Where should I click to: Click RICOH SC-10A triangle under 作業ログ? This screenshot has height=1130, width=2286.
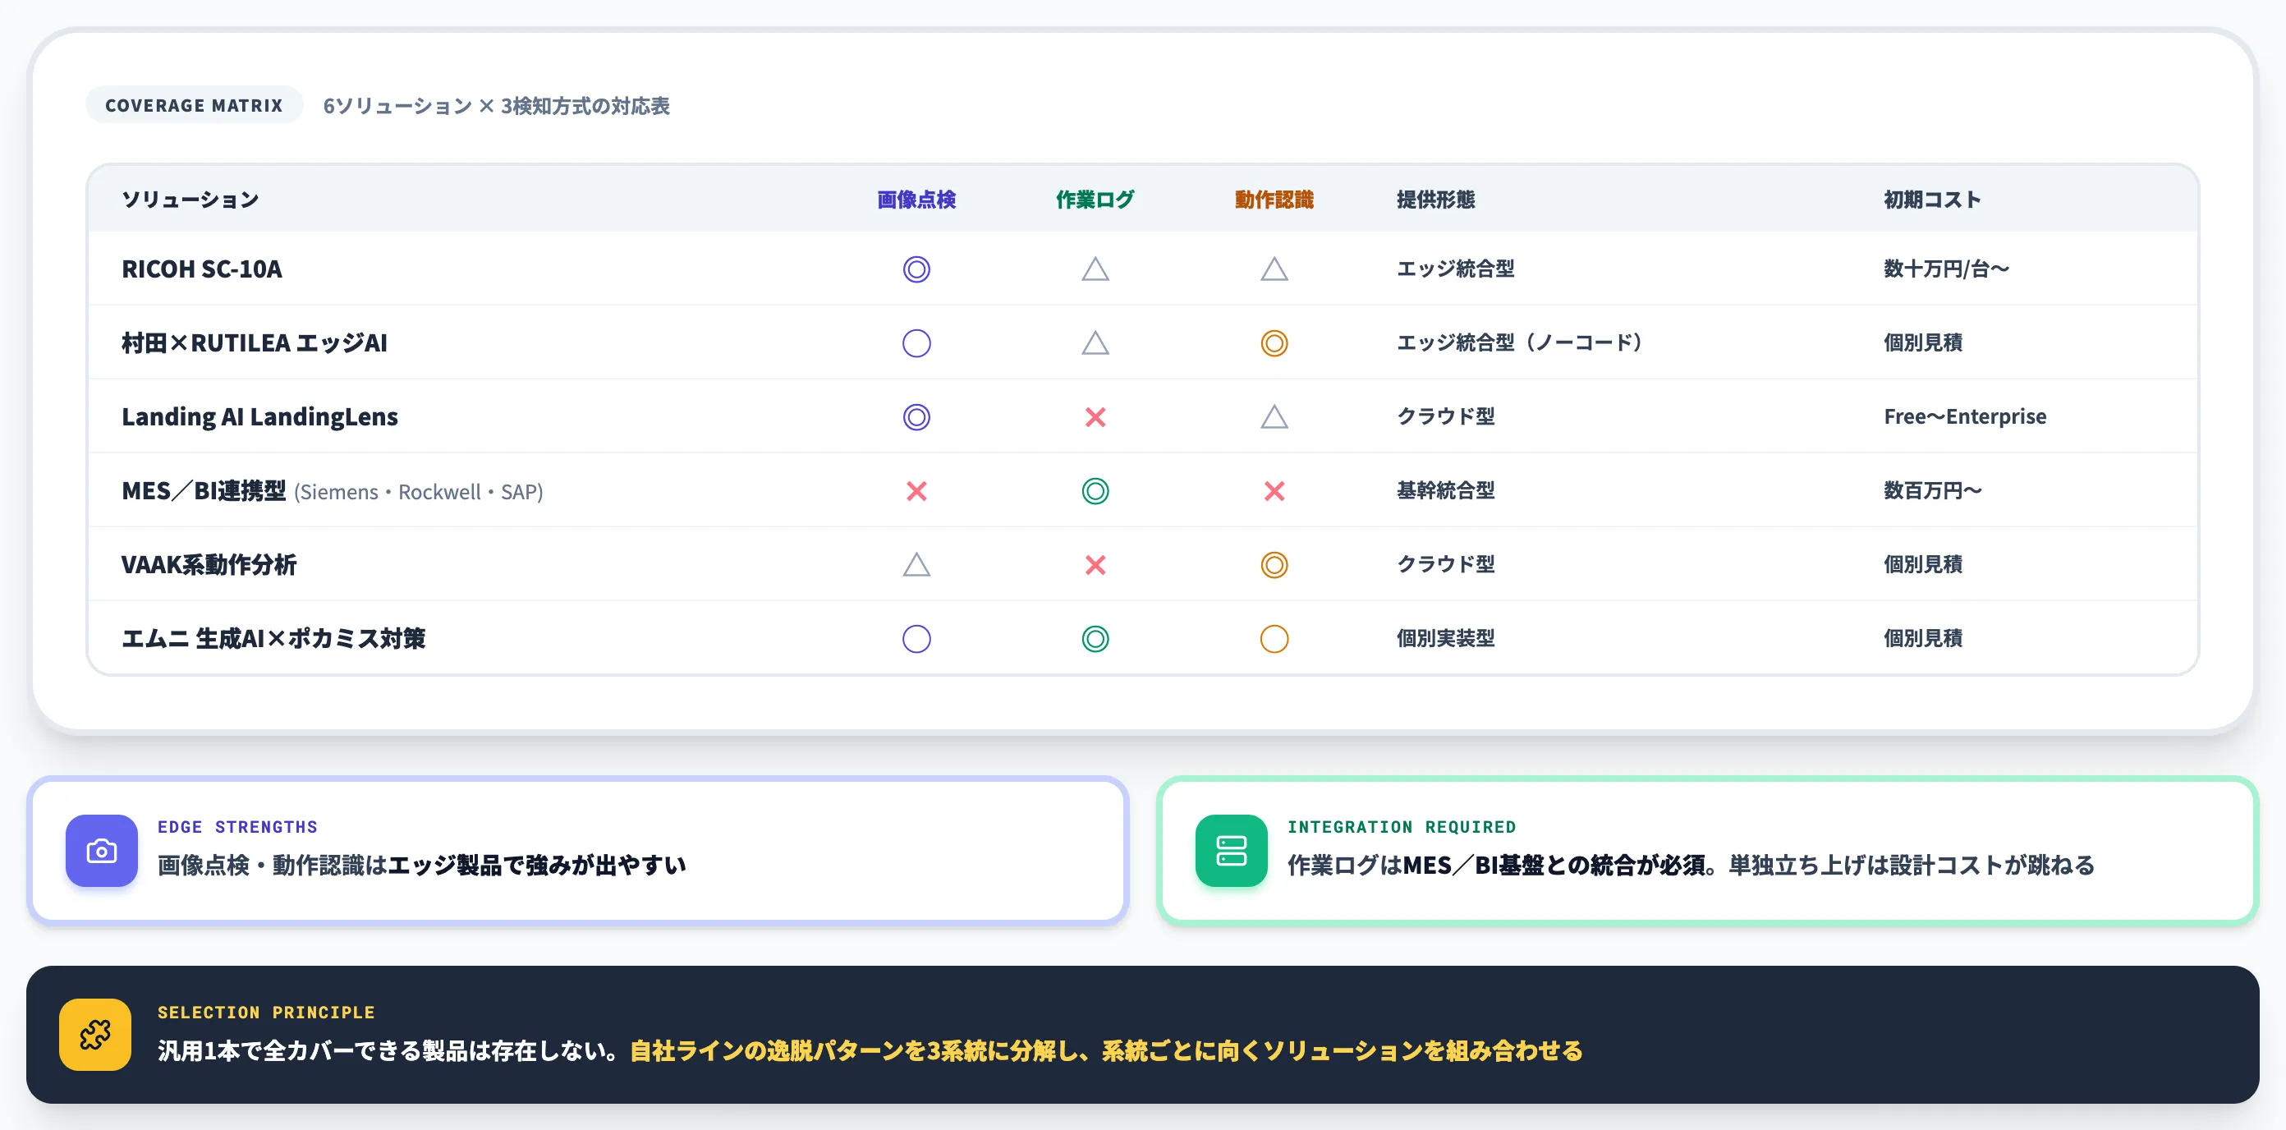pyautogui.click(x=1095, y=269)
